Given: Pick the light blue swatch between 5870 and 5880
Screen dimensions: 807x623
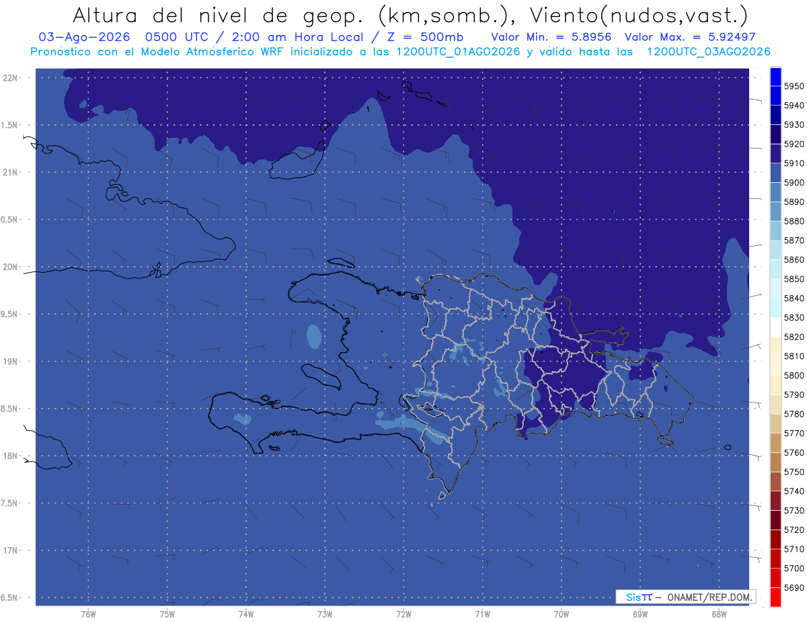Looking at the screenshot, I should (775, 231).
